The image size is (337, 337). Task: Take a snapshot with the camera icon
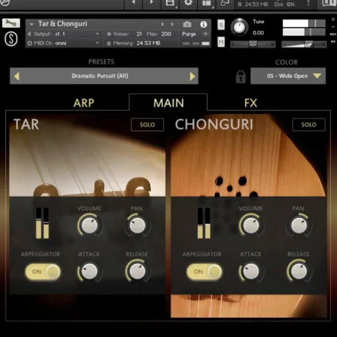click(x=187, y=24)
